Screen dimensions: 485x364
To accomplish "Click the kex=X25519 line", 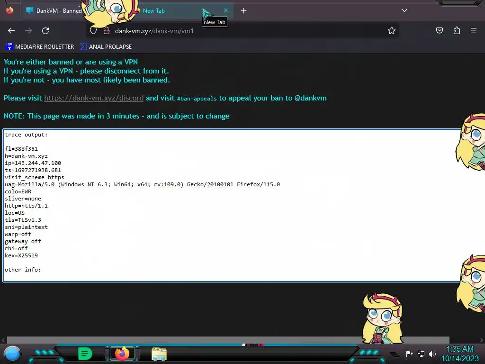I will point(21,255).
